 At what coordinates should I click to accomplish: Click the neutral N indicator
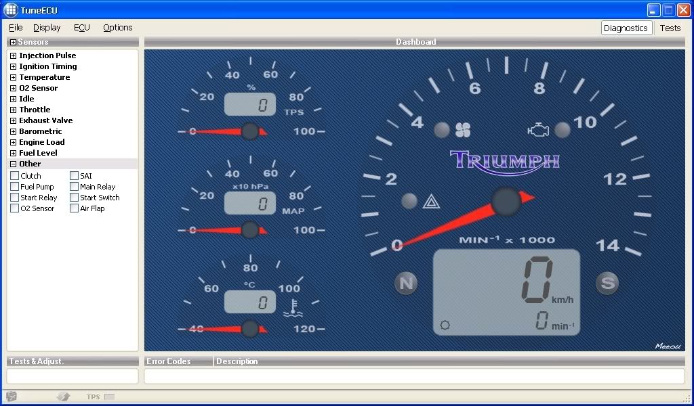click(x=406, y=283)
